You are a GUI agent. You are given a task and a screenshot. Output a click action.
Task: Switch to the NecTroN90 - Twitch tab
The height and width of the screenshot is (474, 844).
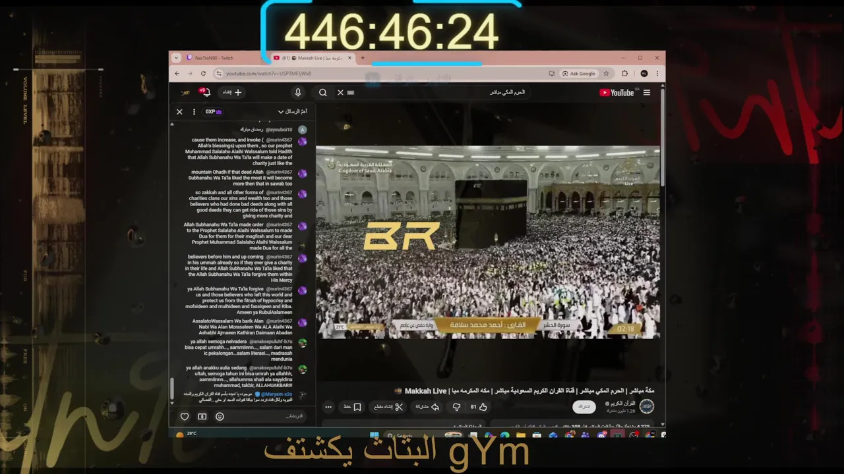point(221,58)
